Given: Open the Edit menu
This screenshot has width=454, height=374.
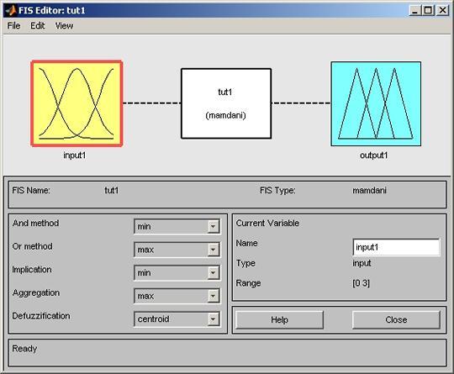Looking at the screenshot, I should (x=37, y=26).
